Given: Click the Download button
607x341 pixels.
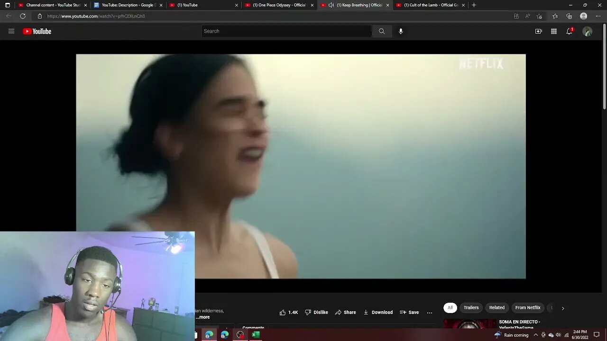Looking at the screenshot, I should [378, 313].
